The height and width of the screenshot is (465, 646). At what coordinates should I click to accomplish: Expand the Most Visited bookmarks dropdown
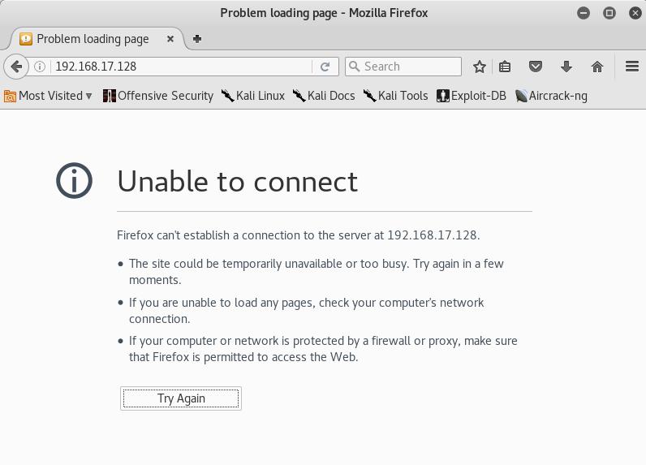tap(48, 96)
